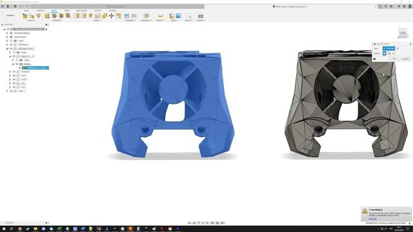Screen dimensions: 413x232
Task: Click the INSPECT measure icon
Action: pyautogui.click(x=161, y=15)
